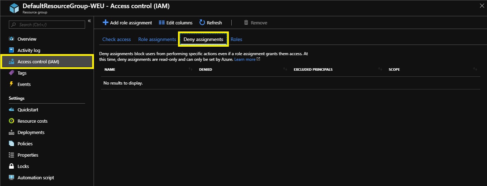Switch to the Check access tab
Screen dimensions: 487x186
point(117,39)
